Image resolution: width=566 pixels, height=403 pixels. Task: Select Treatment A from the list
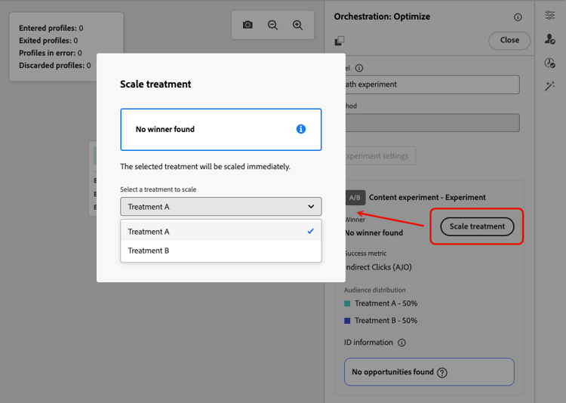[221, 232]
